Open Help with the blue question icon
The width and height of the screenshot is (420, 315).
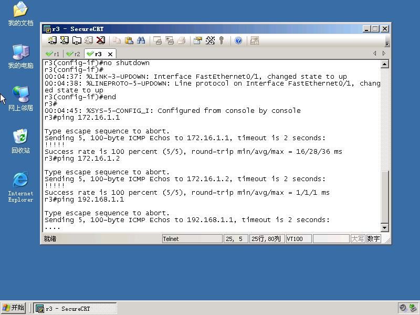[238, 40]
